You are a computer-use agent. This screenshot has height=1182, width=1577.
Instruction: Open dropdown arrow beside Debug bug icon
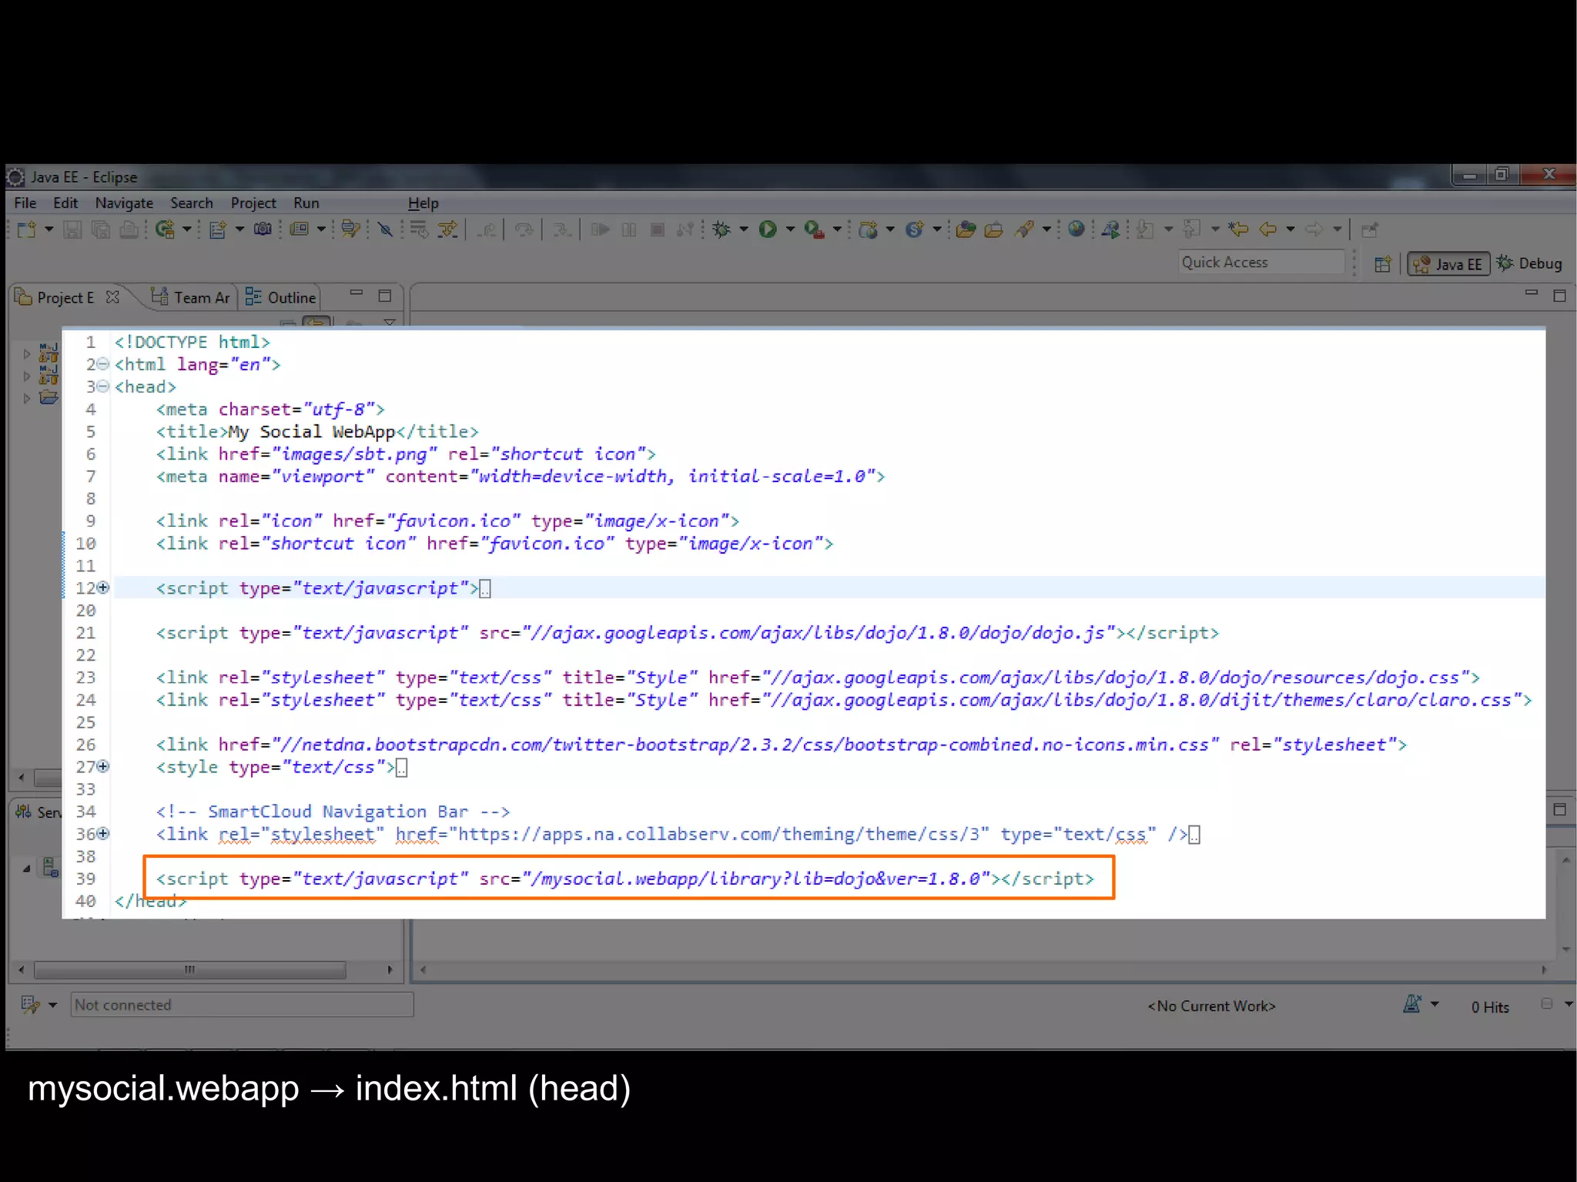(744, 229)
